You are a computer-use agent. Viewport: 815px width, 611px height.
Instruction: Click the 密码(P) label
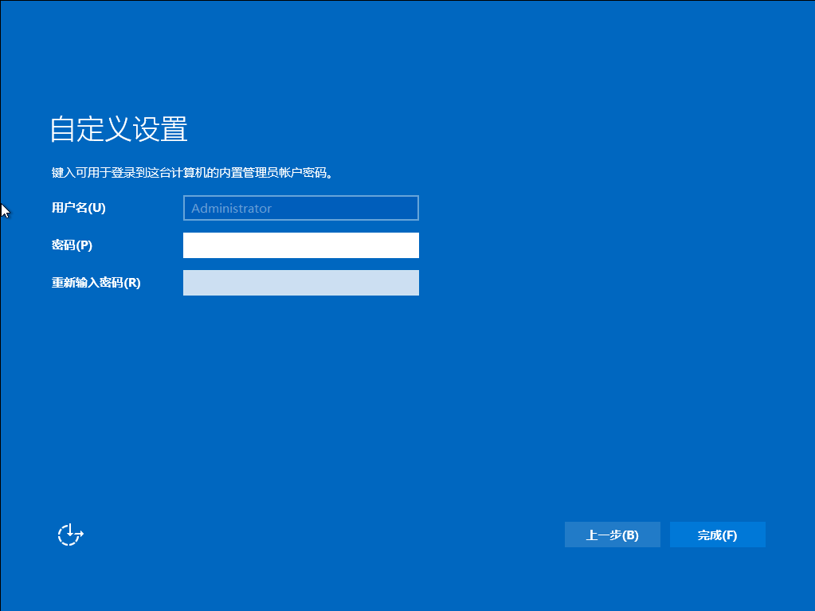point(72,245)
